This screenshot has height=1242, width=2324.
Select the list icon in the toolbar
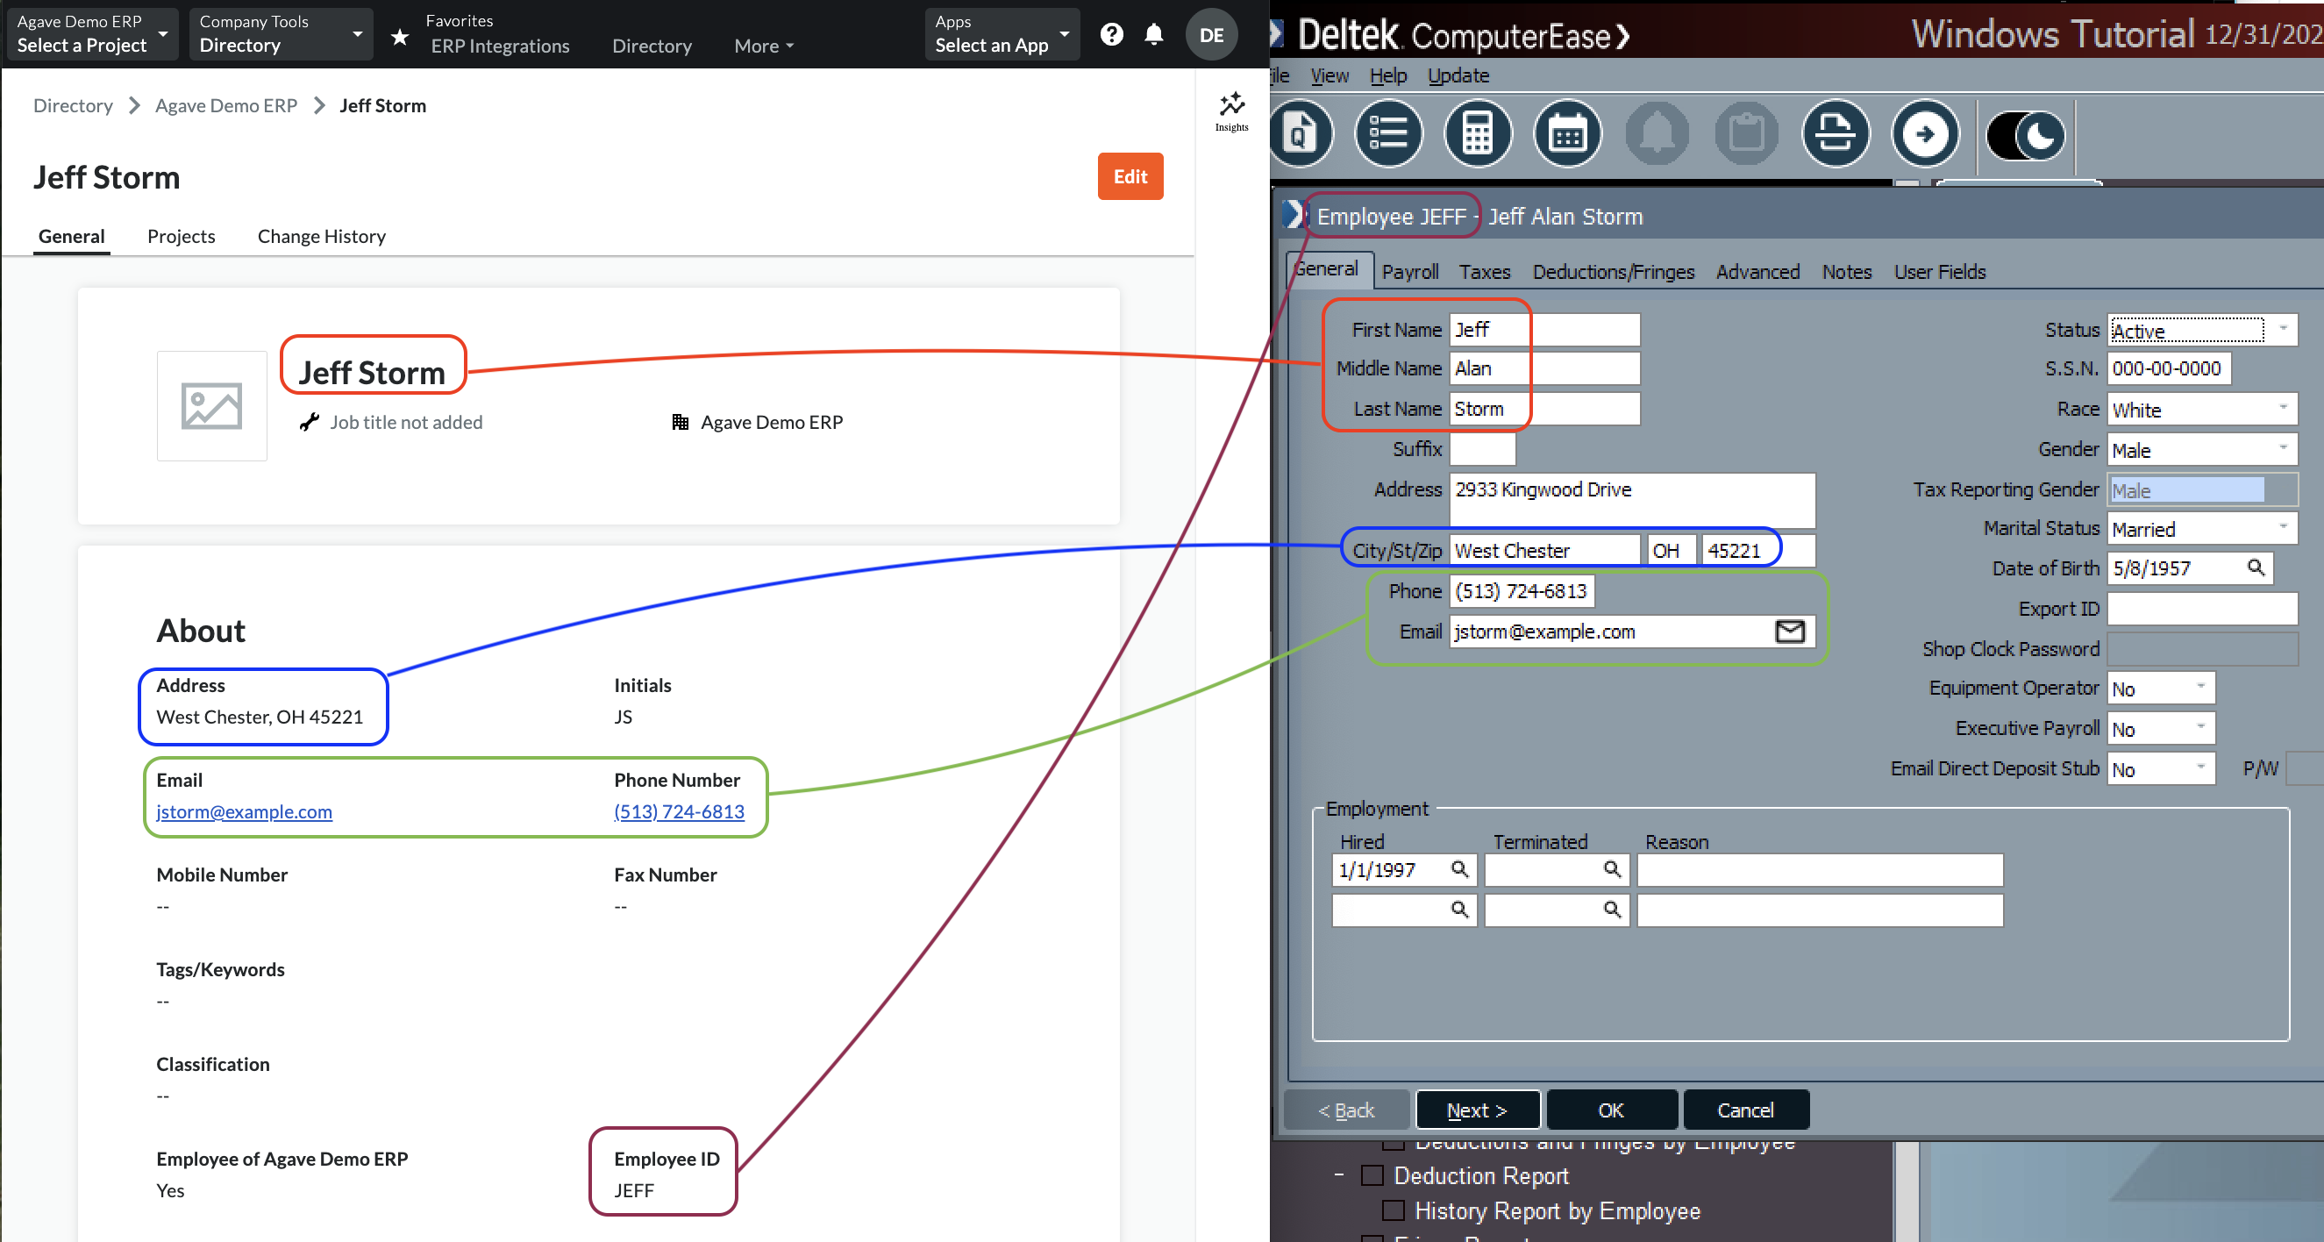point(1387,132)
